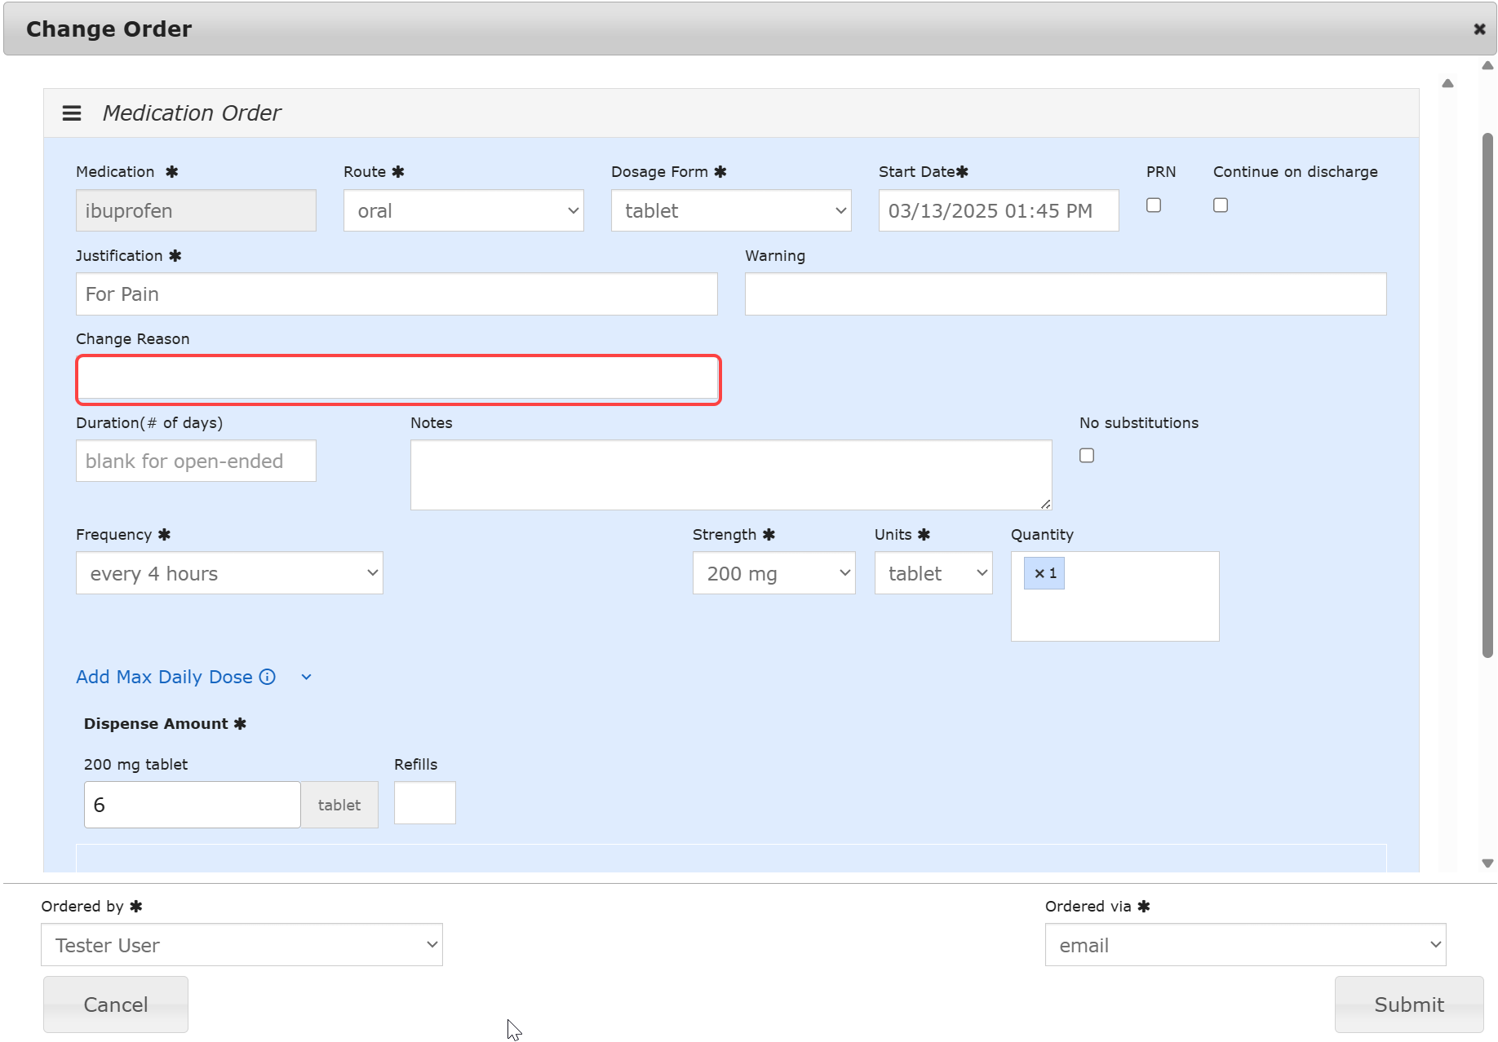Expand the Add Max Daily Dose chevron
This screenshot has height=1042, width=1498.
click(306, 677)
